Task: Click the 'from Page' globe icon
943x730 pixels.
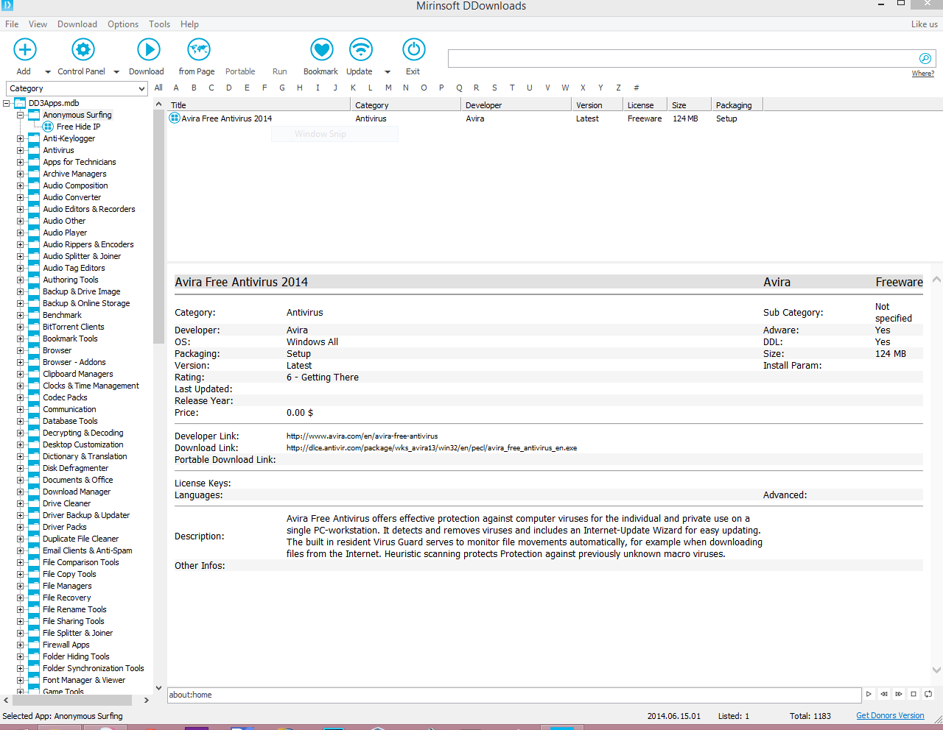Action: point(198,49)
